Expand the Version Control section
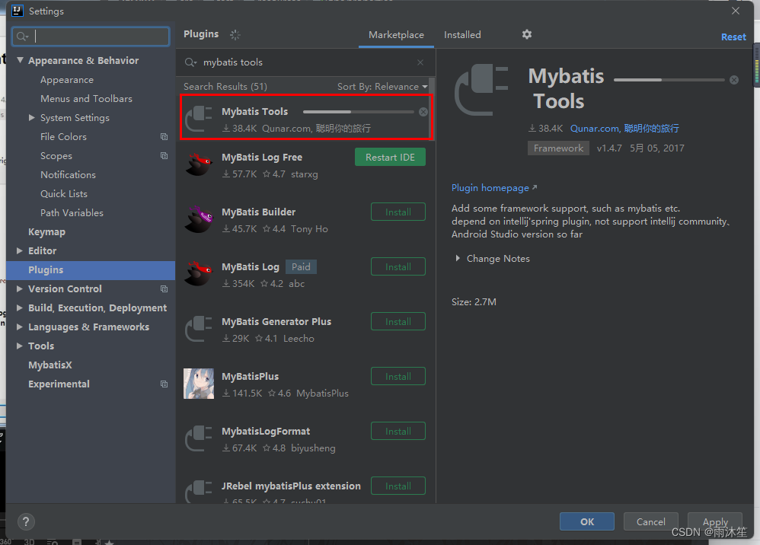Image resolution: width=760 pixels, height=545 pixels. coord(20,289)
